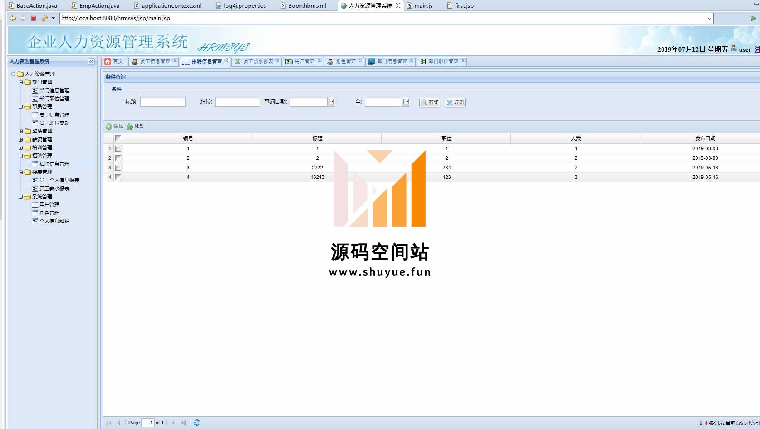
Task: Click the 添加 add button
Action: (x=114, y=127)
